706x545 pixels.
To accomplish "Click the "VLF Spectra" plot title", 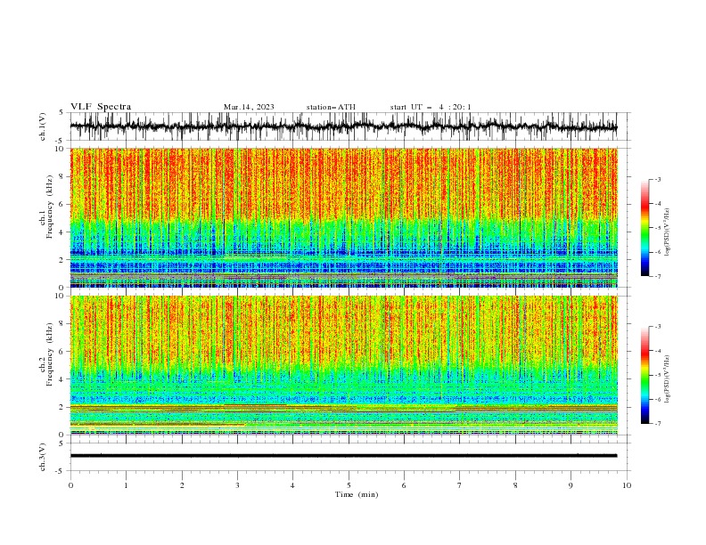I will [x=101, y=107].
